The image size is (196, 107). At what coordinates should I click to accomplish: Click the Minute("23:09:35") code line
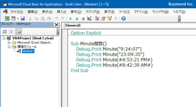click(x=110, y=54)
